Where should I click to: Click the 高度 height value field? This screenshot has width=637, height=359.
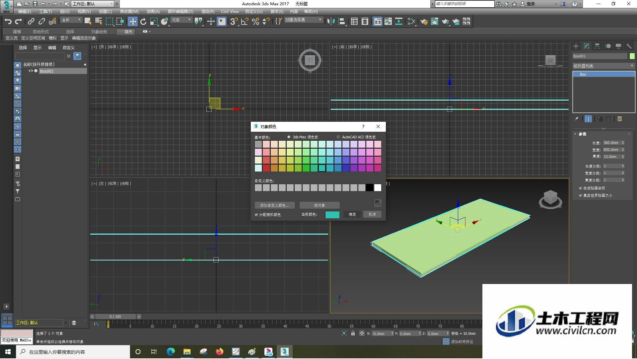click(611, 157)
